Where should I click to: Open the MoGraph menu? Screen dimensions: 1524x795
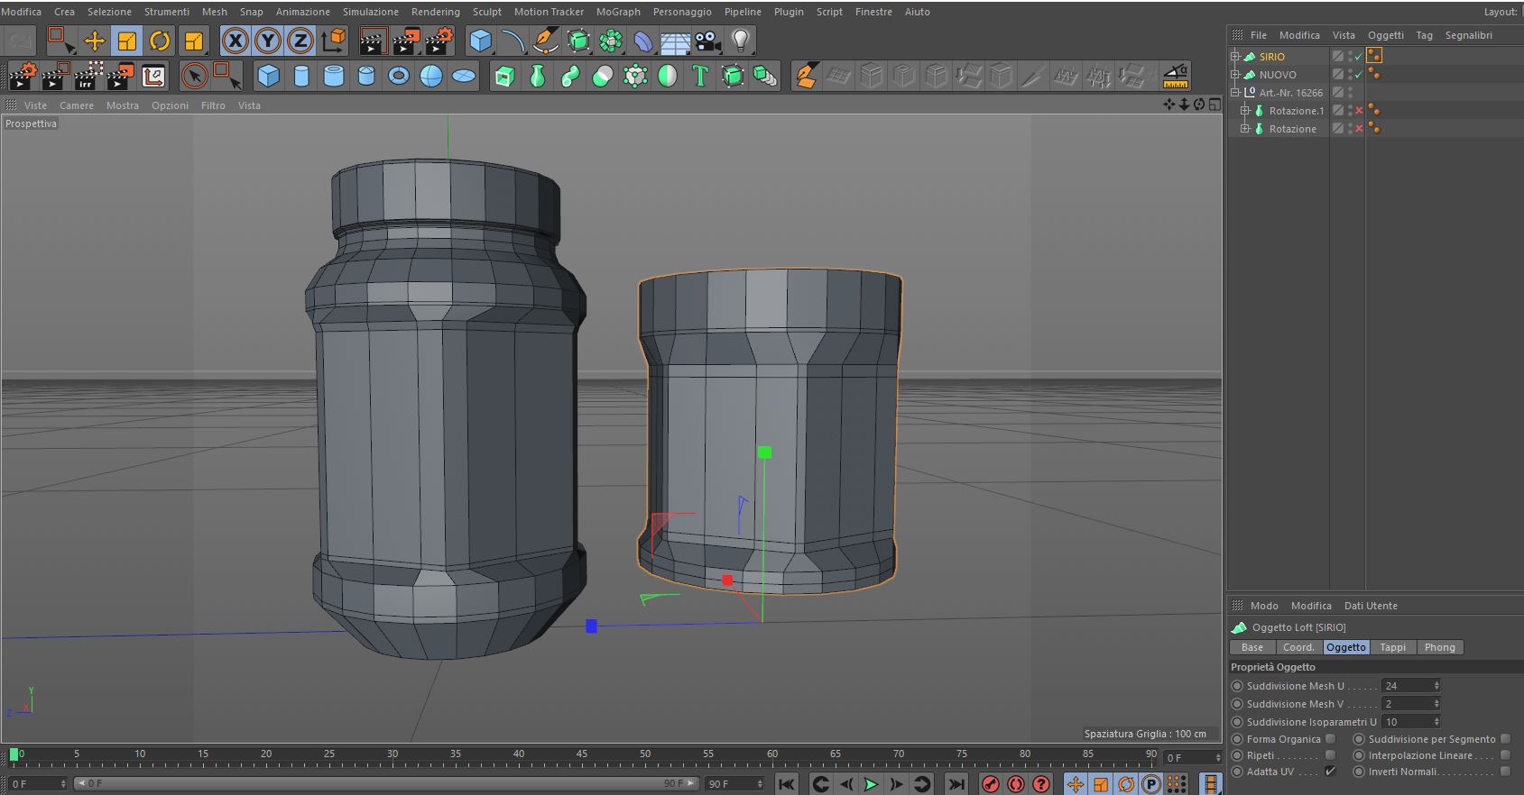pos(618,12)
